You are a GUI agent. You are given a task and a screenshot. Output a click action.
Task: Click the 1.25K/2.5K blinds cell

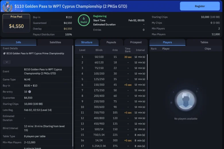[99, 146]
